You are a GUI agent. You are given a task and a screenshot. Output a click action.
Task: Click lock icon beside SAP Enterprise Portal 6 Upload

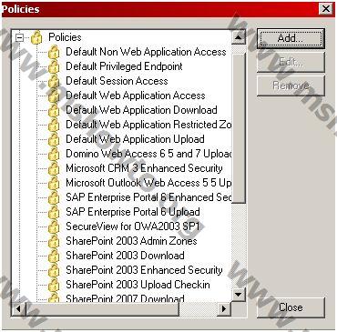click(x=54, y=212)
